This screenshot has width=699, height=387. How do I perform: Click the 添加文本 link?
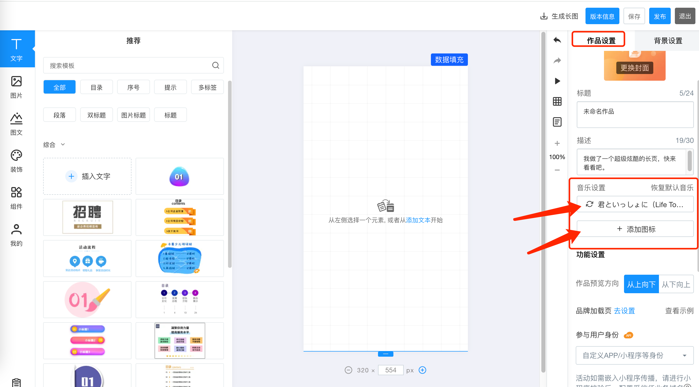[418, 220]
